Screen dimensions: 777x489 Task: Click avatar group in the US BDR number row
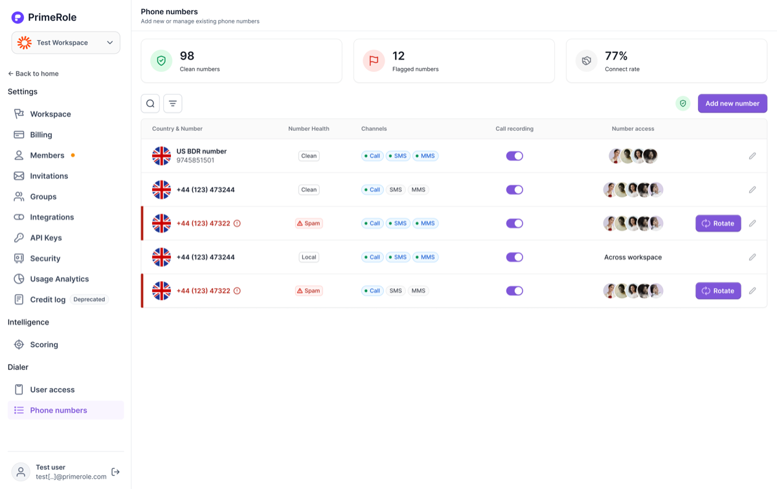coord(633,156)
